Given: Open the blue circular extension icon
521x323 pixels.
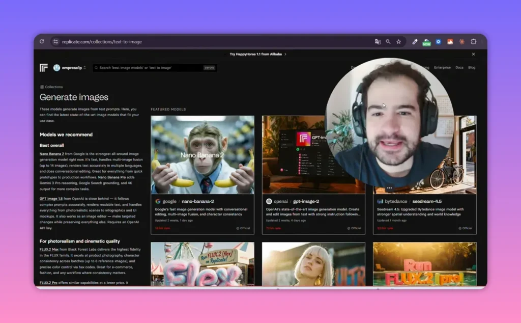Looking at the screenshot, I should pyautogui.click(x=438, y=42).
